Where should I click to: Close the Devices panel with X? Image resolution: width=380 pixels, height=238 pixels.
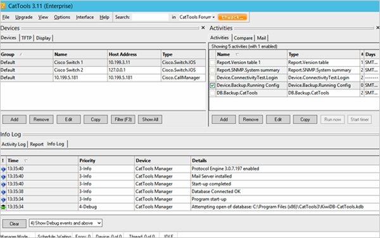click(x=203, y=28)
